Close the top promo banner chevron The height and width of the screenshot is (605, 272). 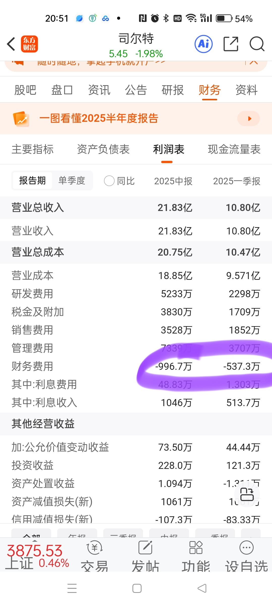pos(254,62)
